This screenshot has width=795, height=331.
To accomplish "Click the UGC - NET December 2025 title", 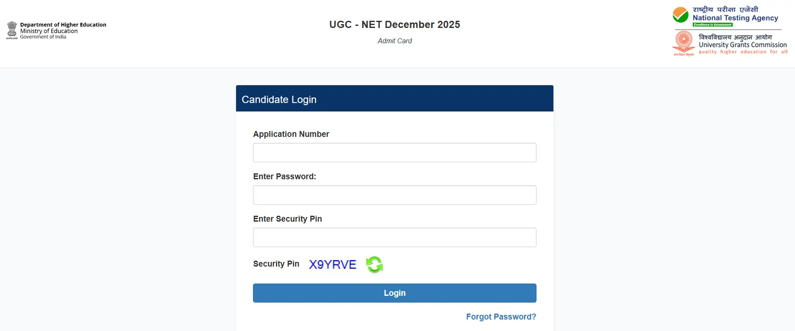I will click(x=395, y=24).
